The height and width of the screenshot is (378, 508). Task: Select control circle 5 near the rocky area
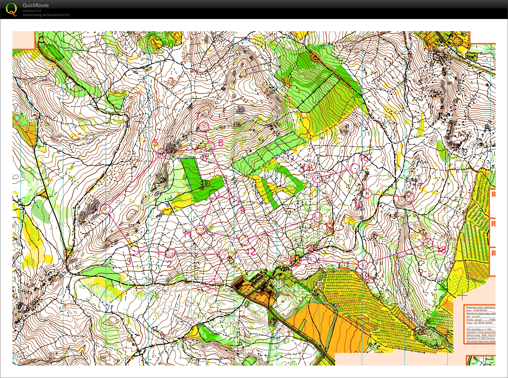tap(161, 153)
